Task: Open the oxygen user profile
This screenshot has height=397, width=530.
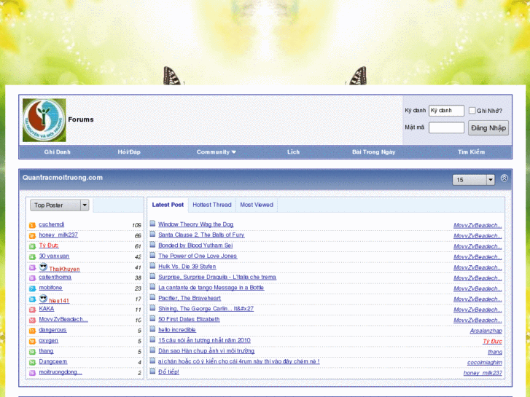Action: (x=48, y=341)
